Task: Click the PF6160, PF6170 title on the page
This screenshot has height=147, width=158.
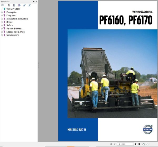Action: pyautogui.click(x=126, y=20)
